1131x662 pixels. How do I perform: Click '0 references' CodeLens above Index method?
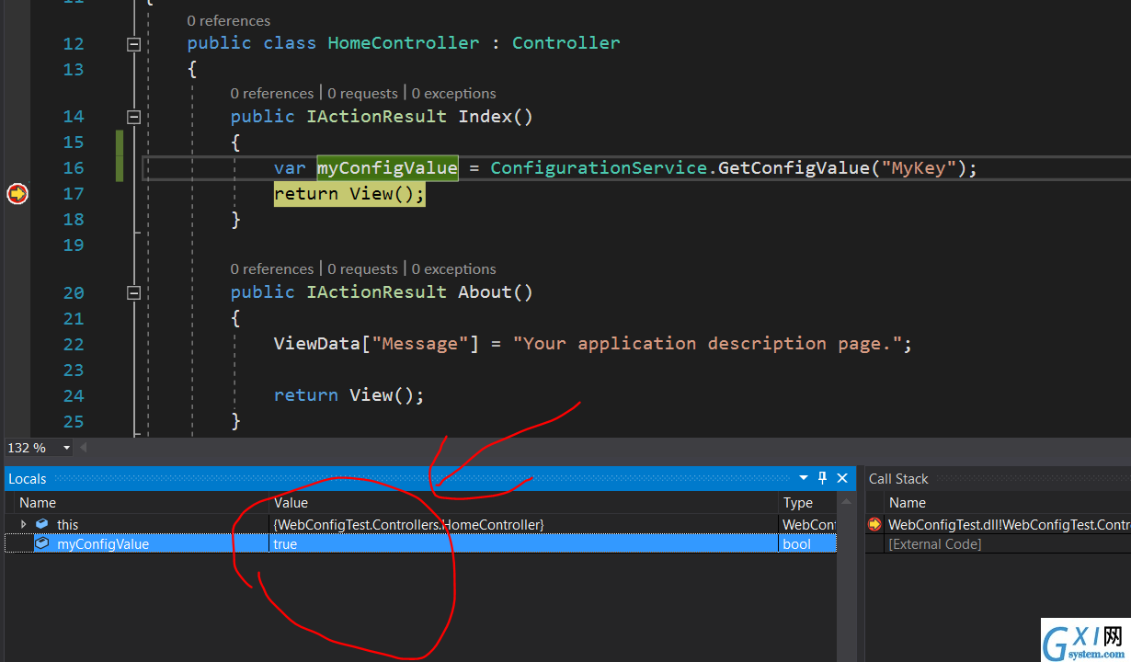point(272,93)
